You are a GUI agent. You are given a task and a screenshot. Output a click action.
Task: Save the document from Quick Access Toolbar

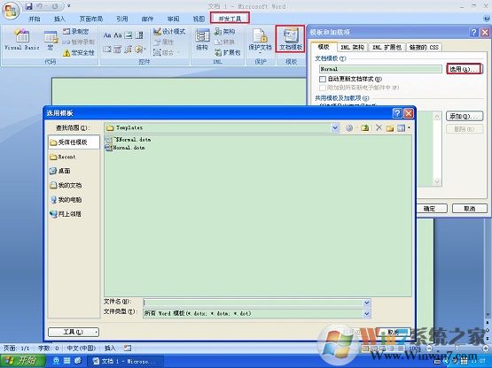29,6
